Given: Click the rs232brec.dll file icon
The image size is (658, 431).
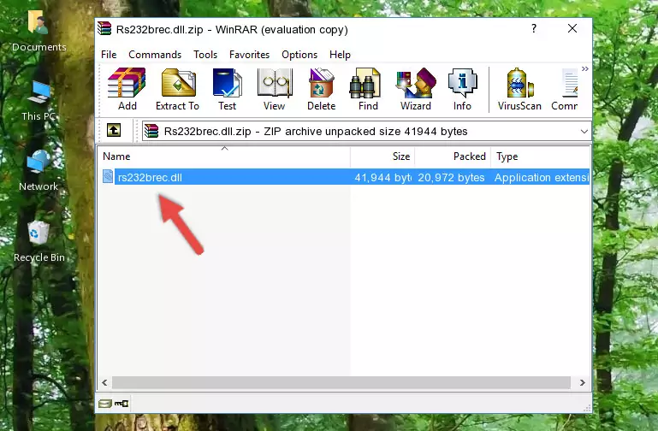Looking at the screenshot, I should tap(108, 176).
